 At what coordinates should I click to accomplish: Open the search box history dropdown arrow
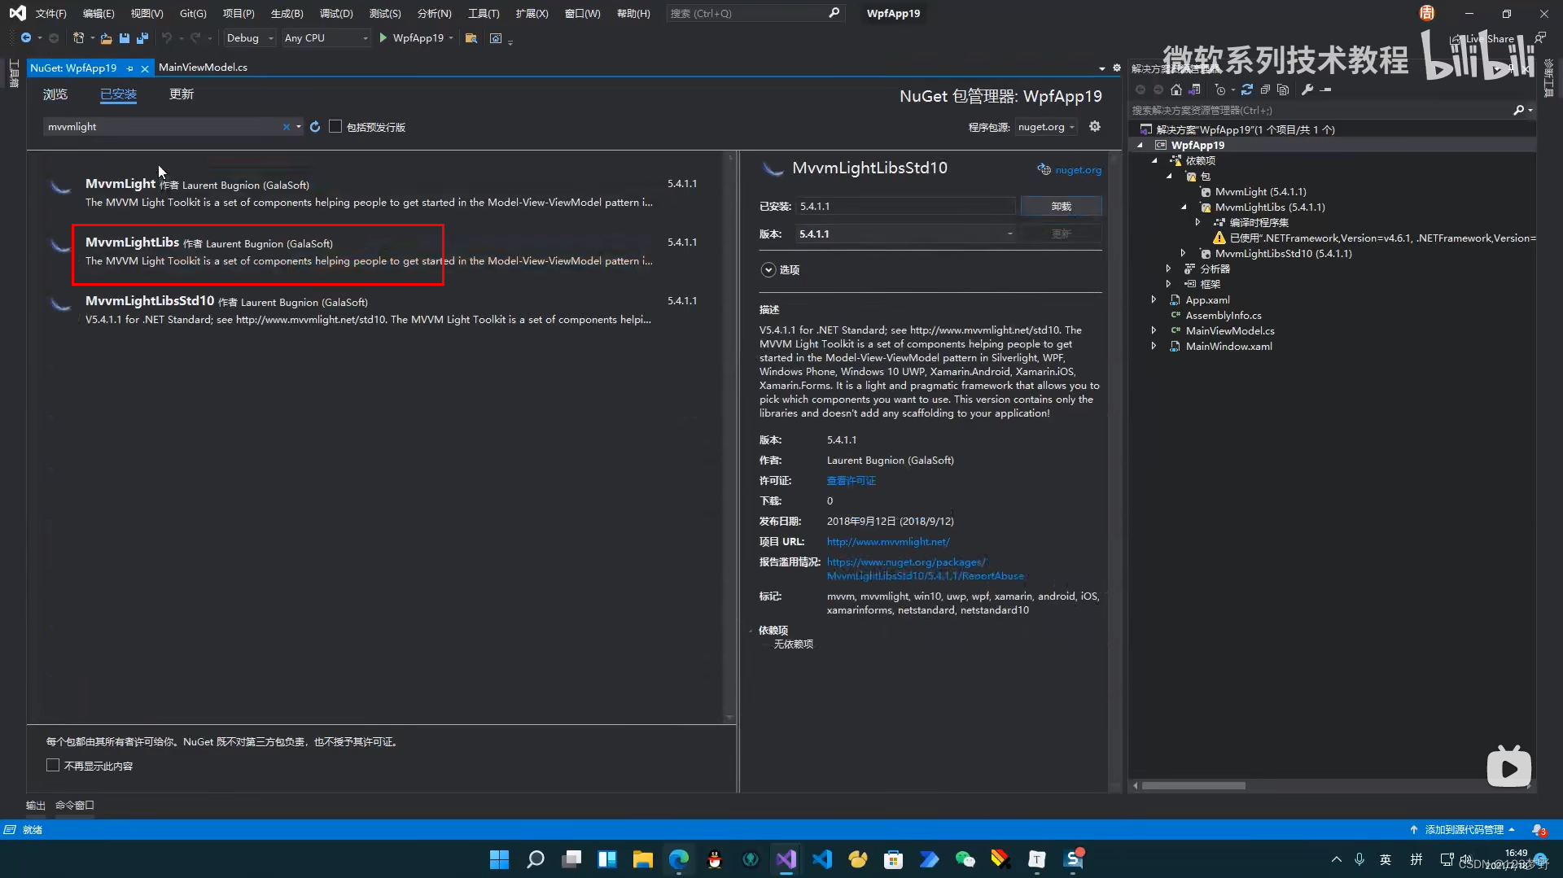[x=299, y=127]
